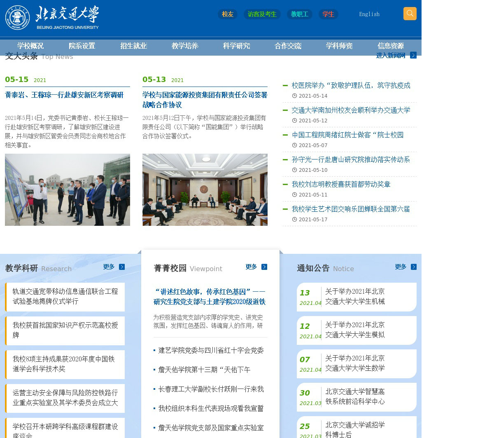
Task: Open headline 学校与国家能源投资集团有限责任公司签署战略合作协议
Action: (x=205, y=100)
